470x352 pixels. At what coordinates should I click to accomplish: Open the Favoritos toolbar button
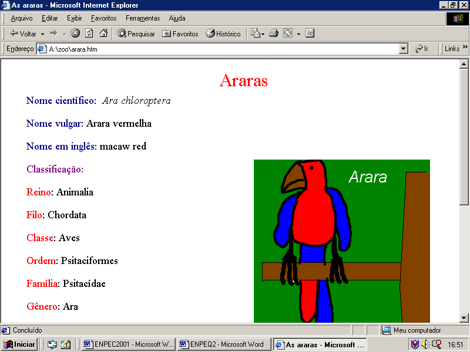[180, 33]
